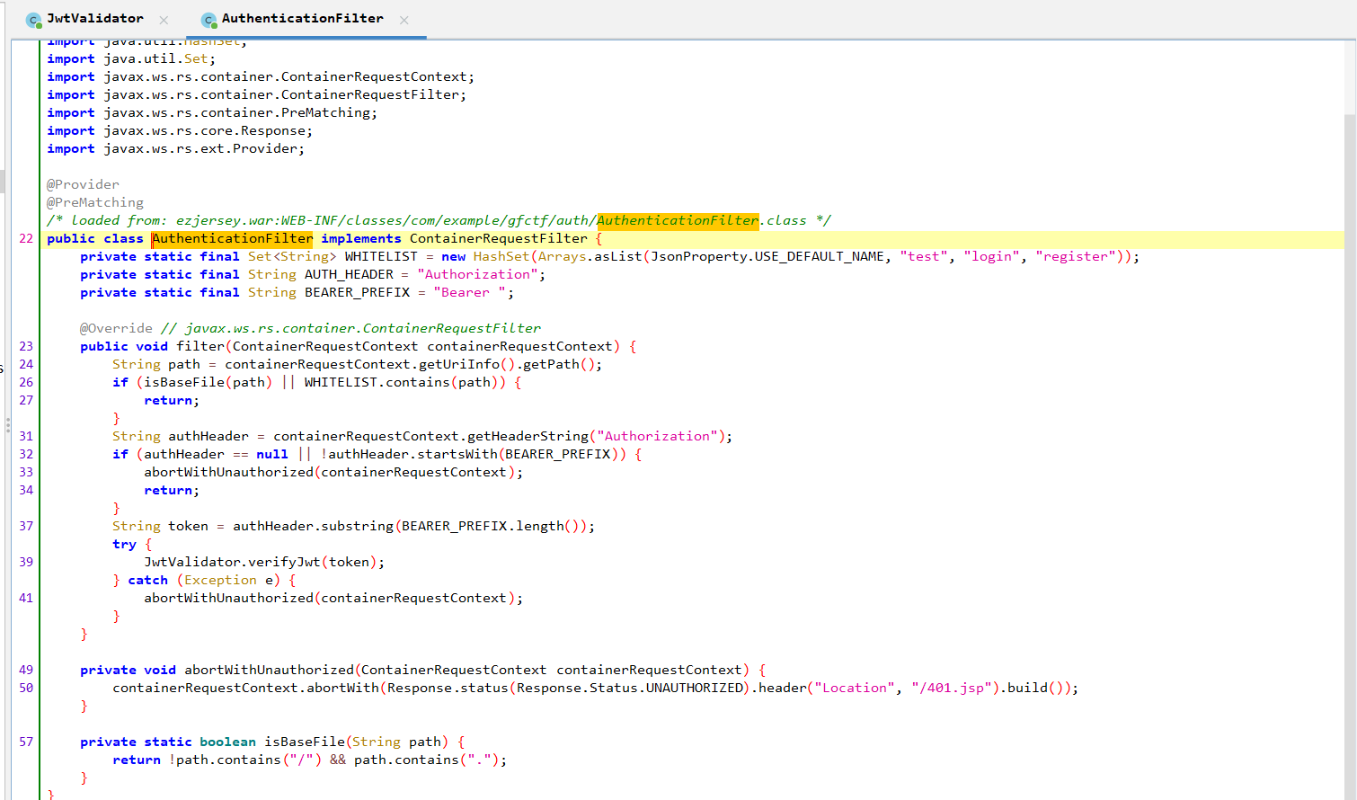Screen dimensions: 1357x800
Task: Click line number 22 in gutter
Action: tap(26, 238)
